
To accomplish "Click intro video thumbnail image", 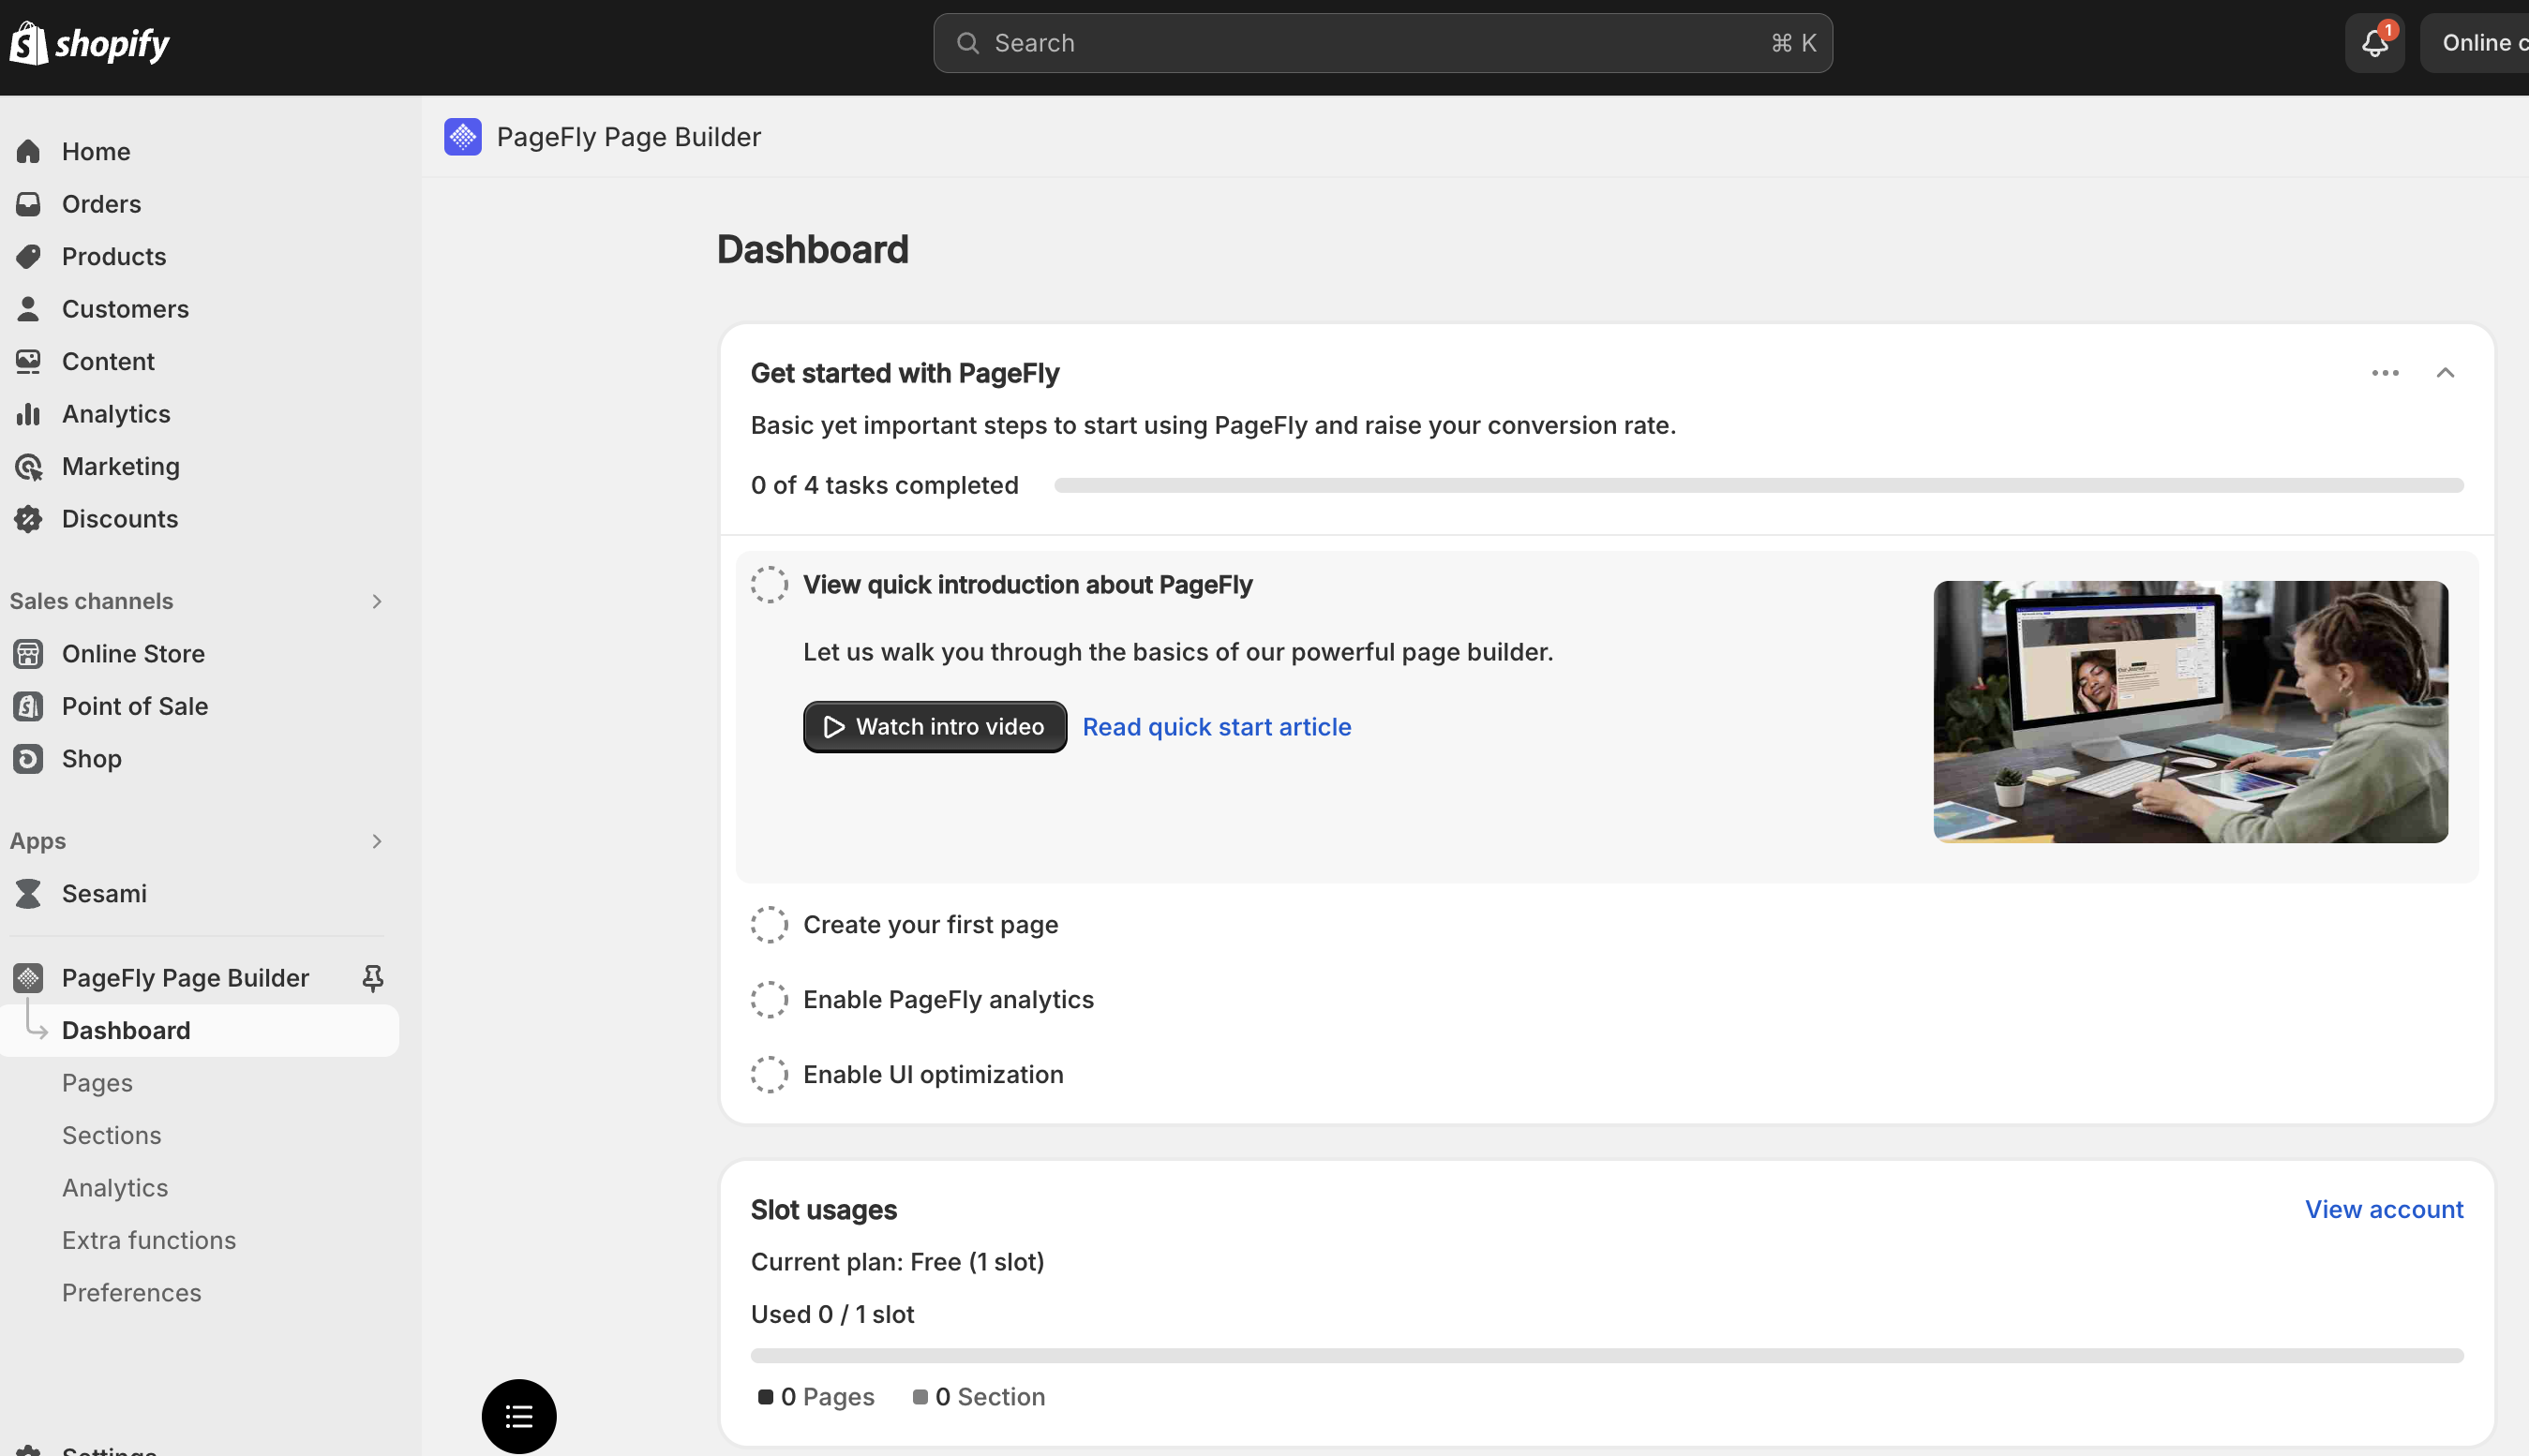I will click(2191, 712).
